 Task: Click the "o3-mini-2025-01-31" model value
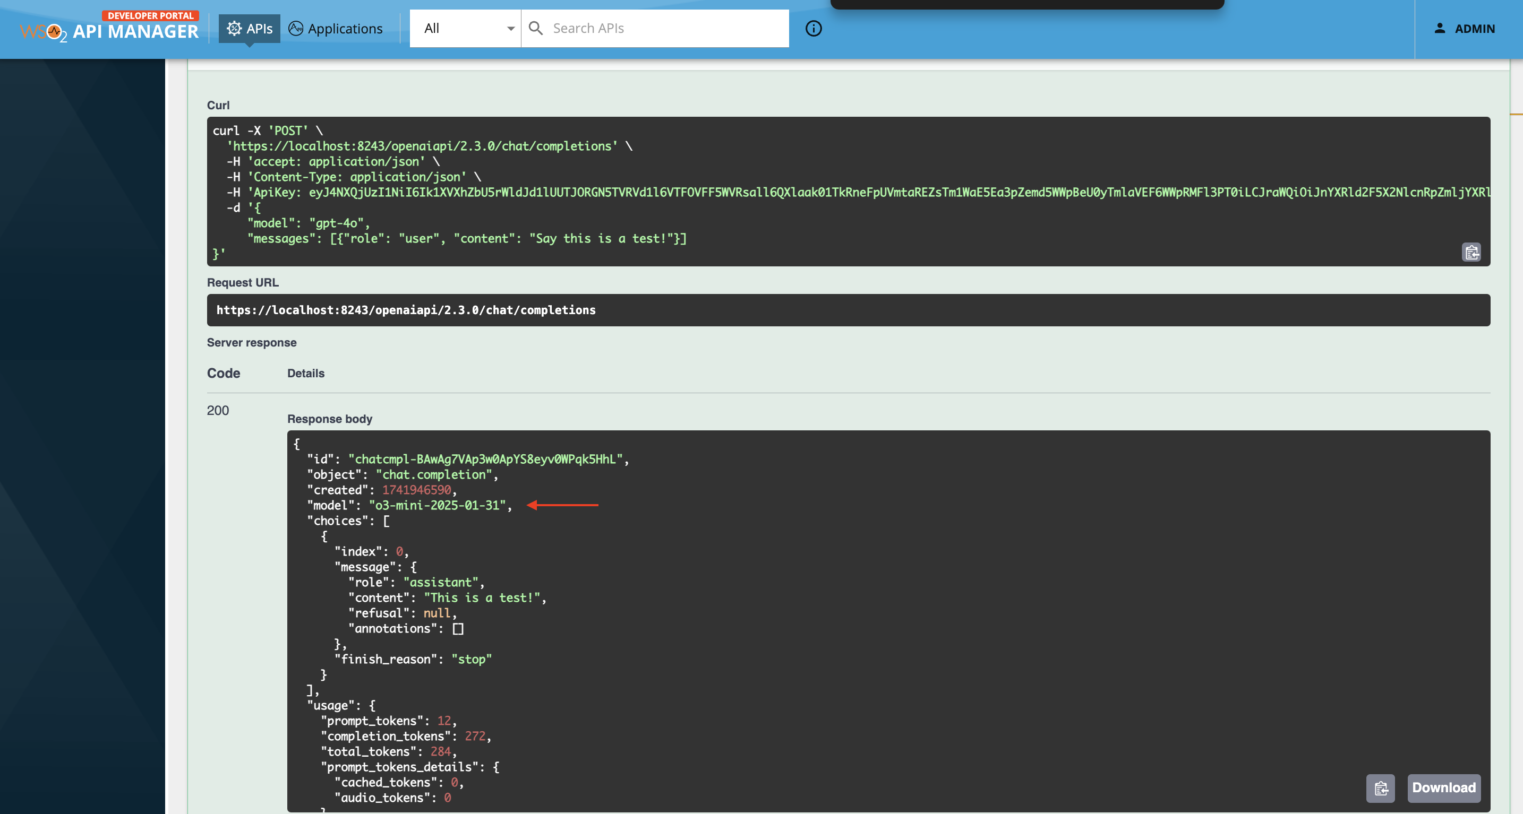coord(438,505)
